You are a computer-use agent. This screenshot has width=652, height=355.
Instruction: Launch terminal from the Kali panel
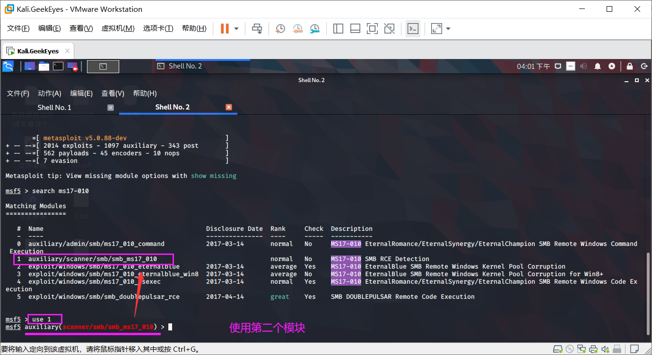point(58,67)
